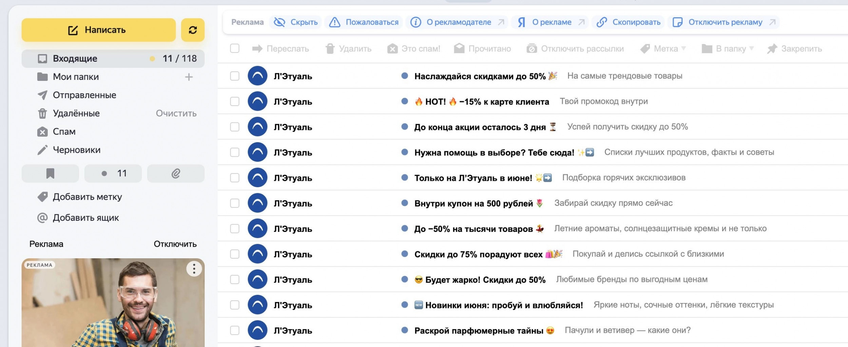Click the Закрепить pin toolbar button
This screenshot has width=848, height=347.
tap(794, 49)
